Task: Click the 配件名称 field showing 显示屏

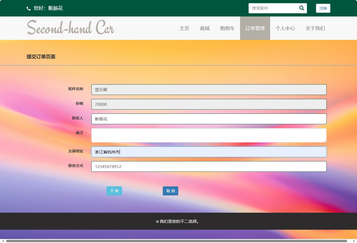Action: pyautogui.click(x=209, y=90)
